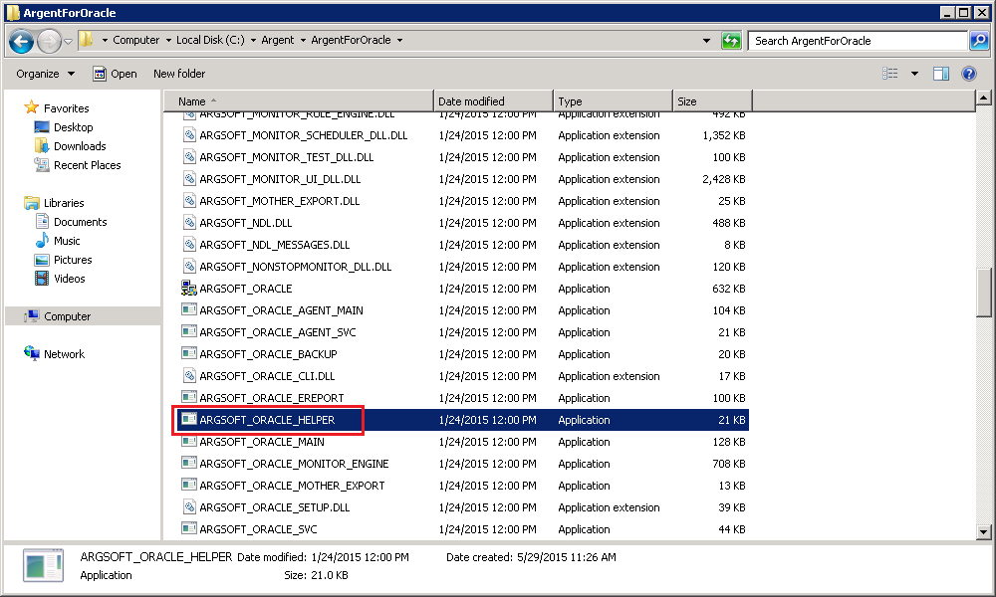The width and height of the screenshot is (996, 597).
Task: Click the Forward navigation arrow
Action: [x=49, y=41]
